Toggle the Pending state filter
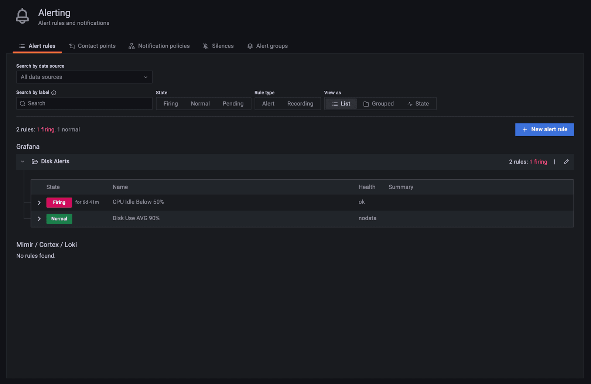The image size is (591, 384). tap(233, 104)
